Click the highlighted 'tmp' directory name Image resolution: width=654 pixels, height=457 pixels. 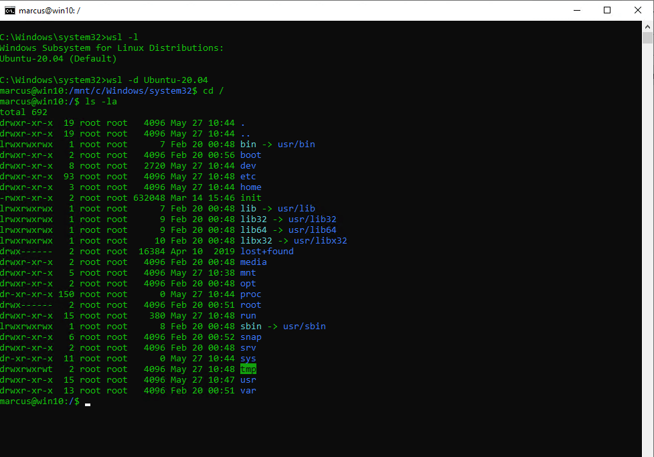tap(248, 369)
